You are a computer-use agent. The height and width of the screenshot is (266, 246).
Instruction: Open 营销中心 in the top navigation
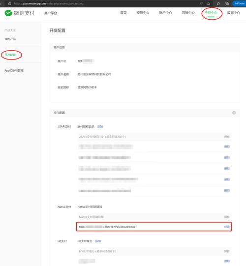[x=188, y=13]
